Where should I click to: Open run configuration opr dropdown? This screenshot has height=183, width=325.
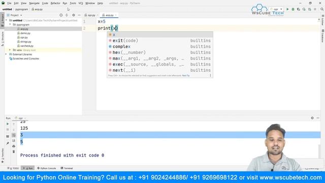[276, 9]
